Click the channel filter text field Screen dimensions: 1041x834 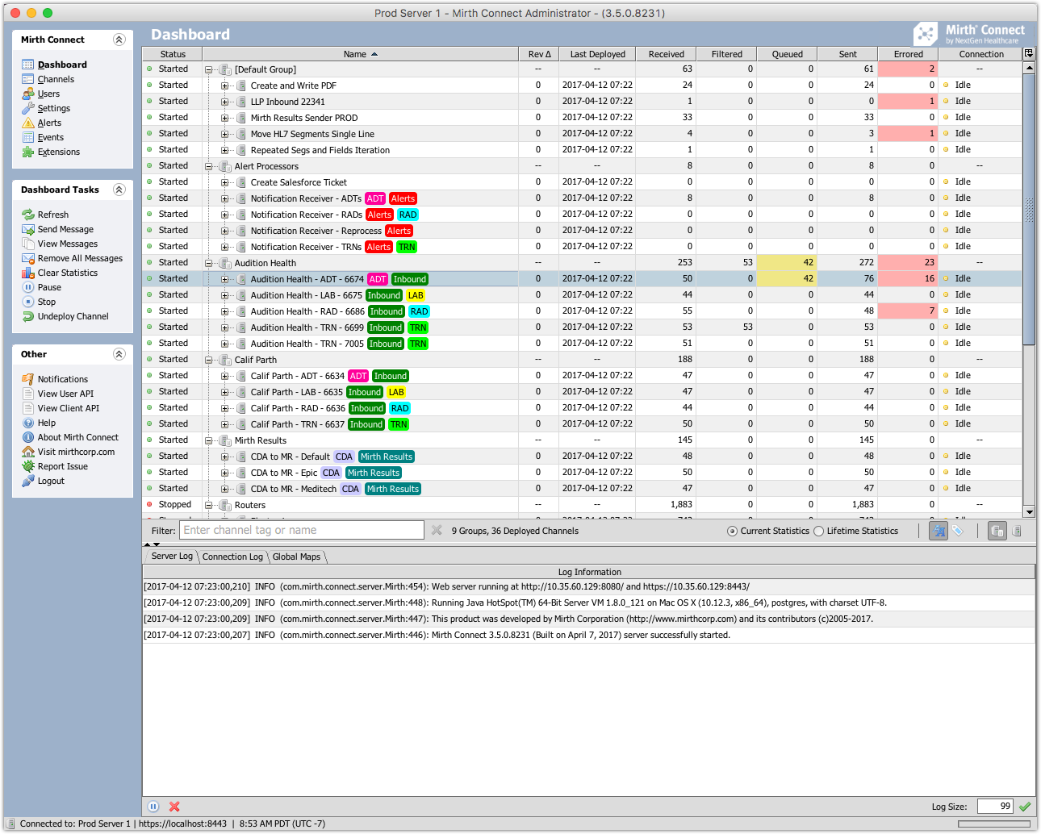tap(302, 530)
